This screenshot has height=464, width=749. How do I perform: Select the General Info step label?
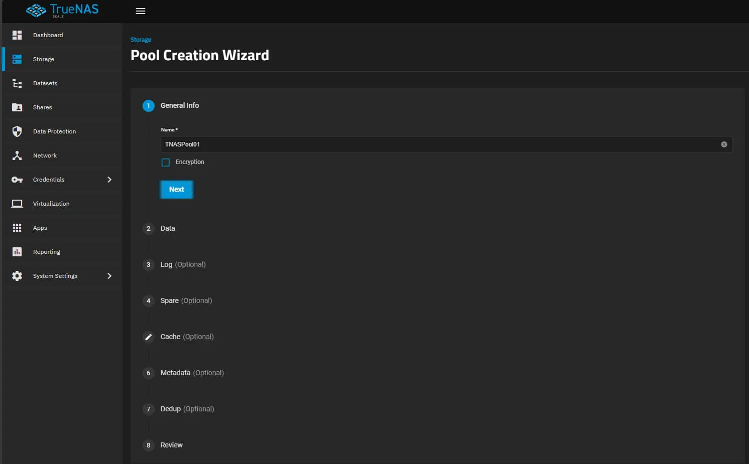180,106
